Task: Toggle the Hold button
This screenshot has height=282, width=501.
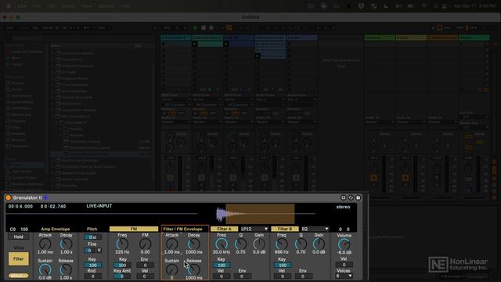Action: point(18,237)
